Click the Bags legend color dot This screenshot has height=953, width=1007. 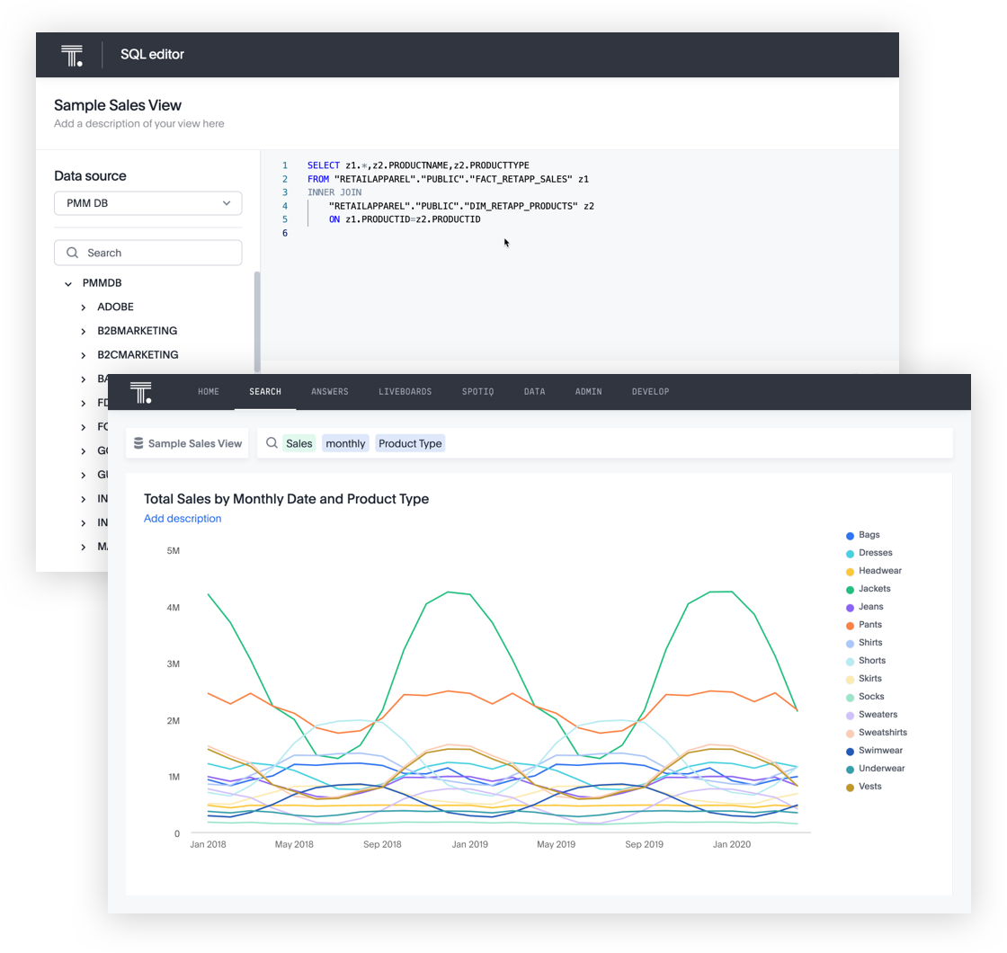849,534
